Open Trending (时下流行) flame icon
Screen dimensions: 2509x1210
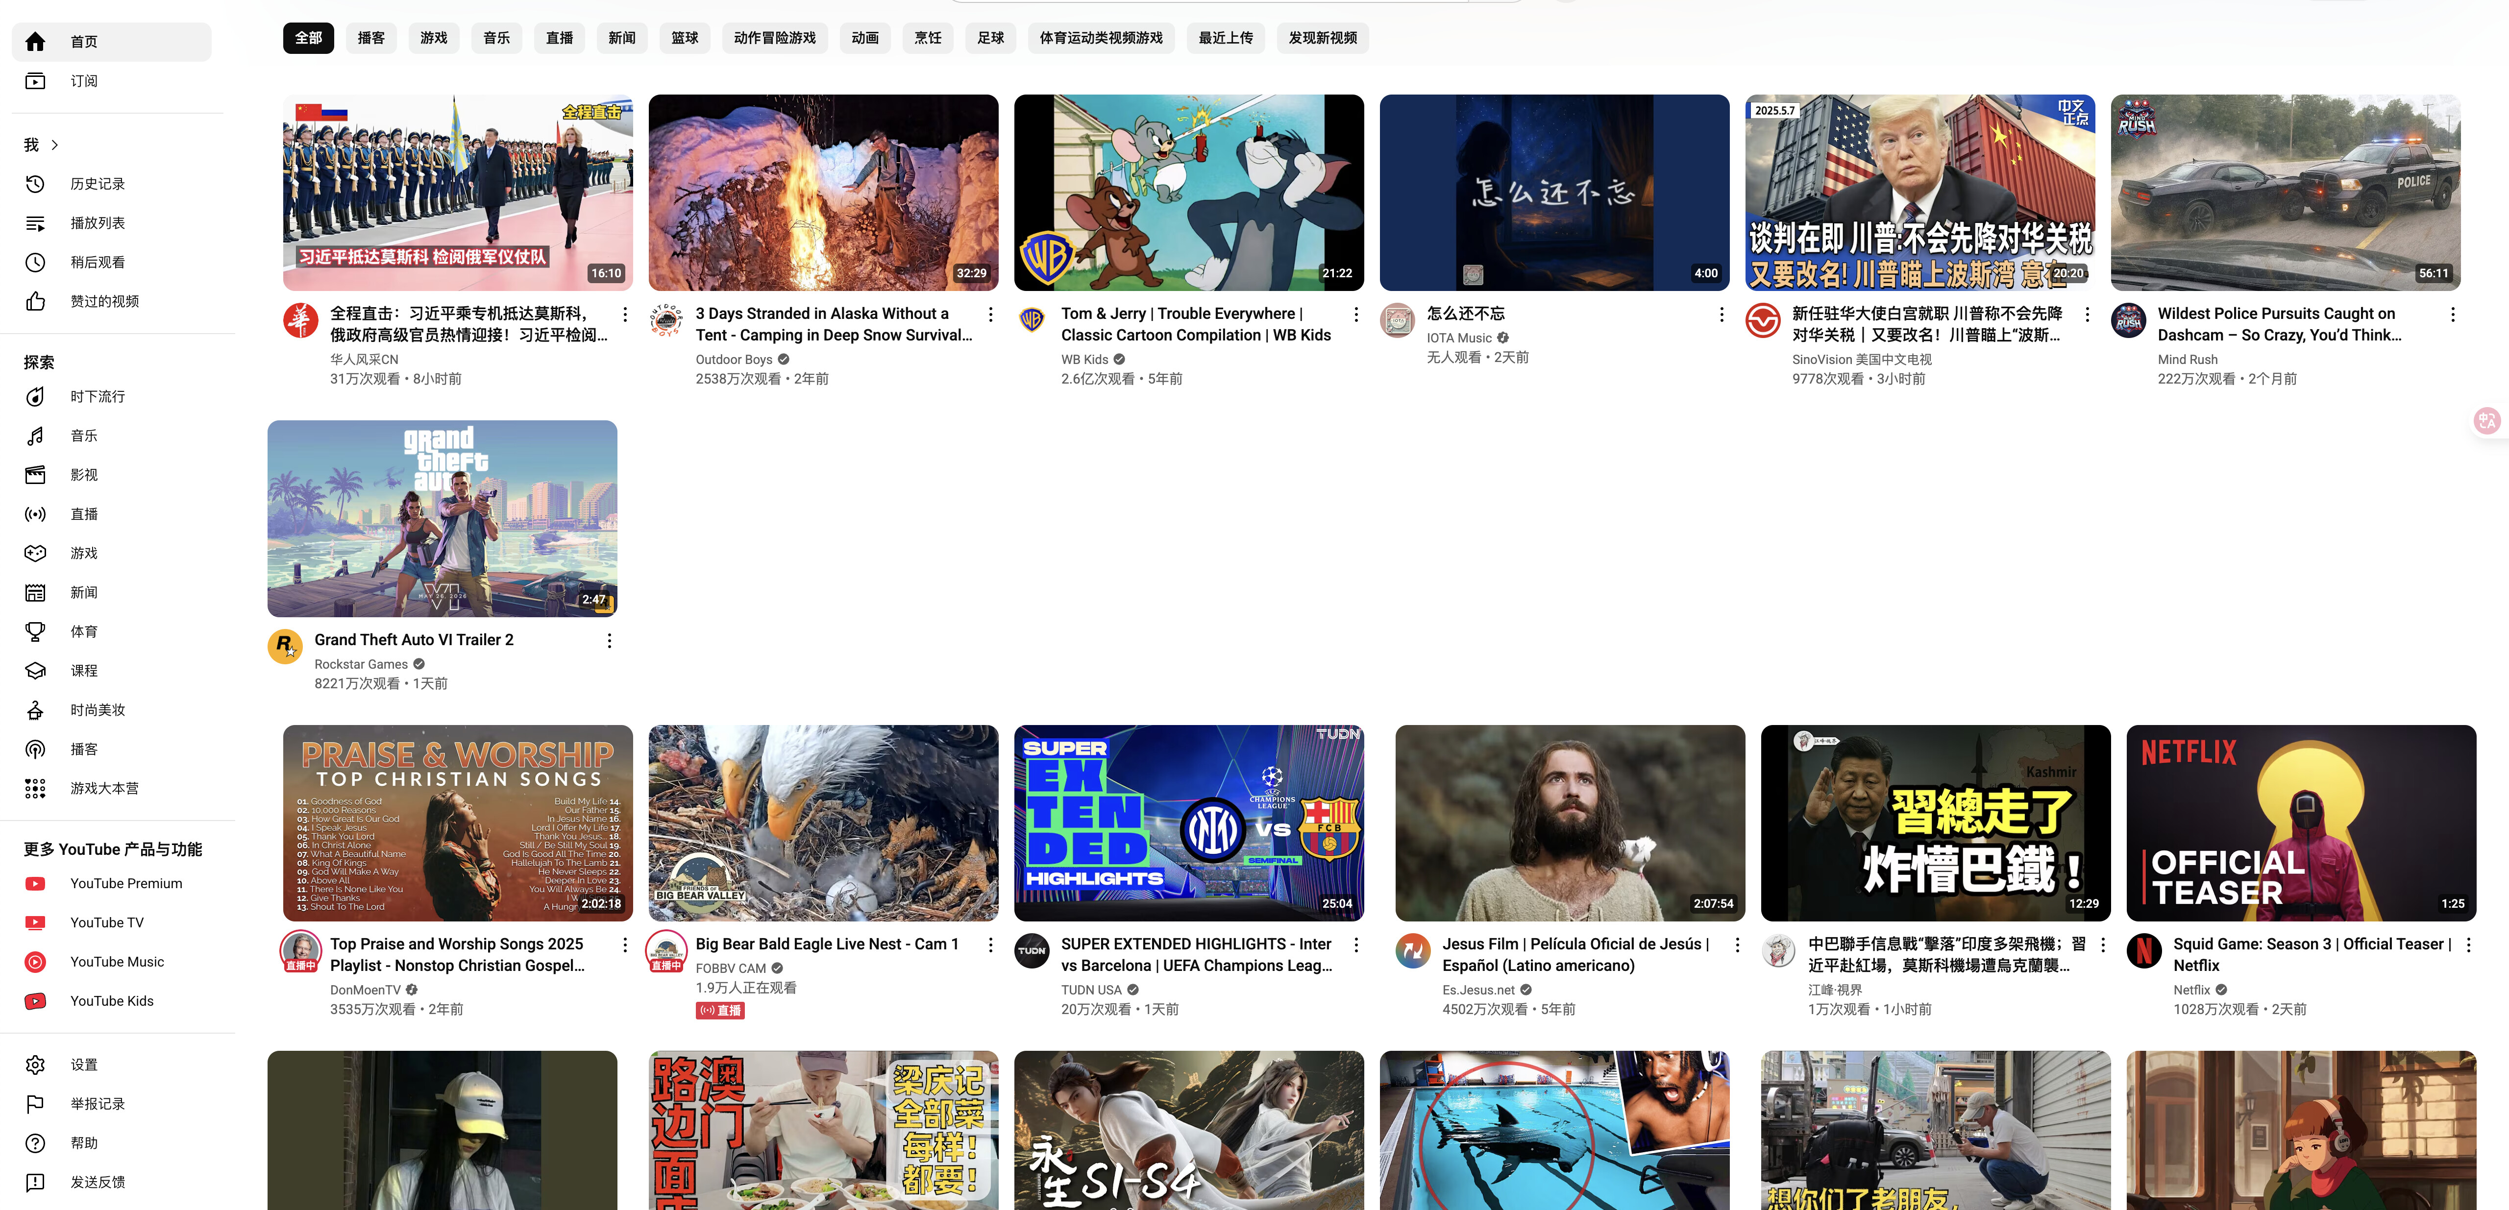click(x=35, y=396)
